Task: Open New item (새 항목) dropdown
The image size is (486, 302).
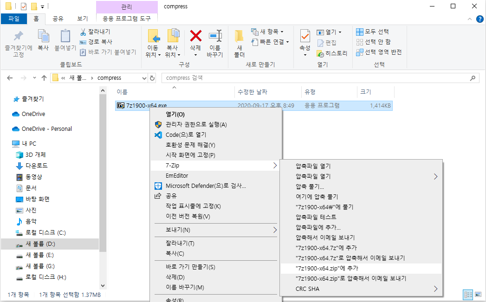Action: point(267,32)
